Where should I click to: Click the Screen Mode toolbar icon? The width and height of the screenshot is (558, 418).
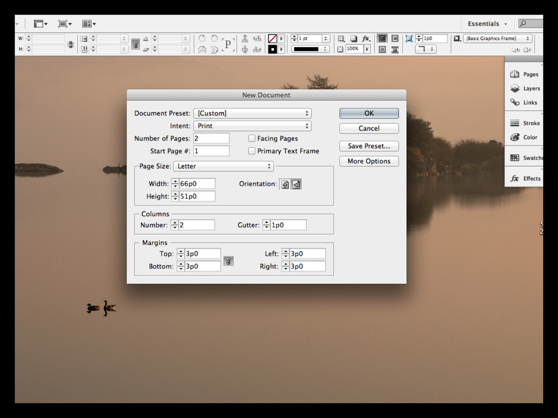point(65,24)
